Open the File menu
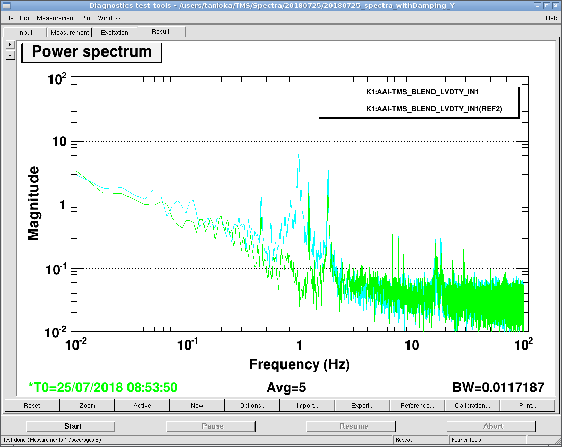This screenshot has width=562, height=447. coord(8,18)
